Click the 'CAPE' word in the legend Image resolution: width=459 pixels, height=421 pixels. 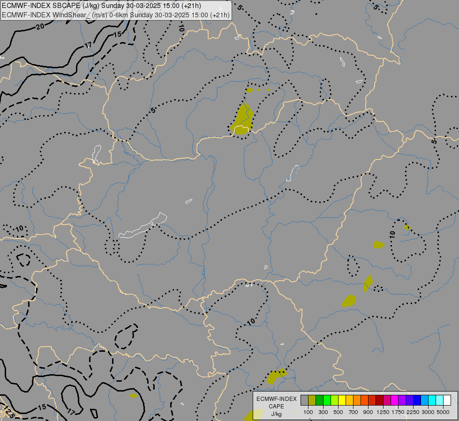[276, 406]
